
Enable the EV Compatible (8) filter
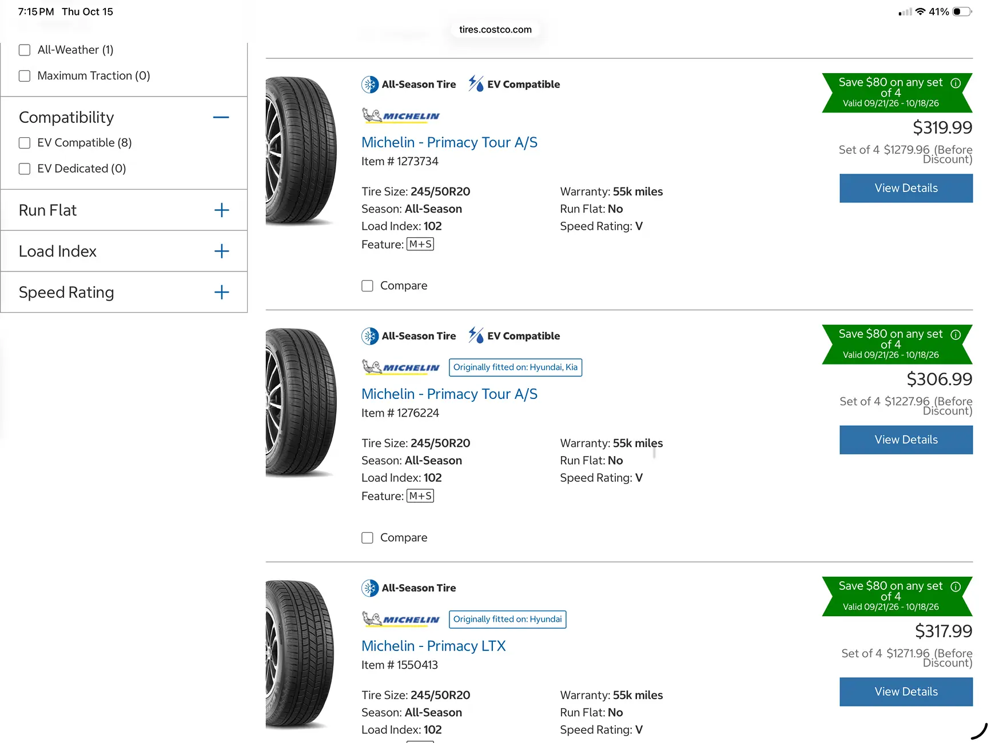[x=25, y=143]
